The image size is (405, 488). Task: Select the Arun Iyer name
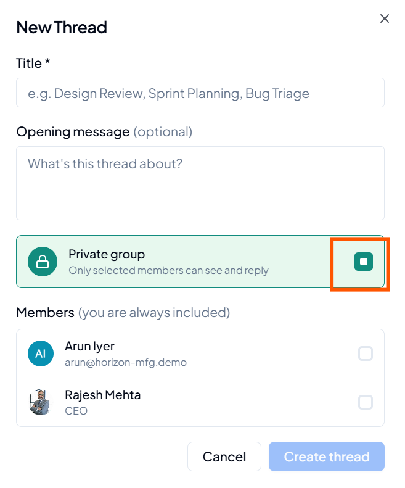(89, 346)
